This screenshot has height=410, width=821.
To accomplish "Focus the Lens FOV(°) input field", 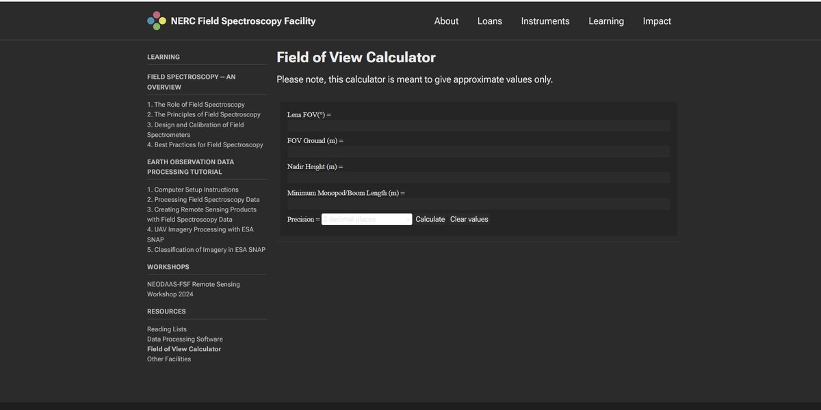I will [x=478, y=126].
